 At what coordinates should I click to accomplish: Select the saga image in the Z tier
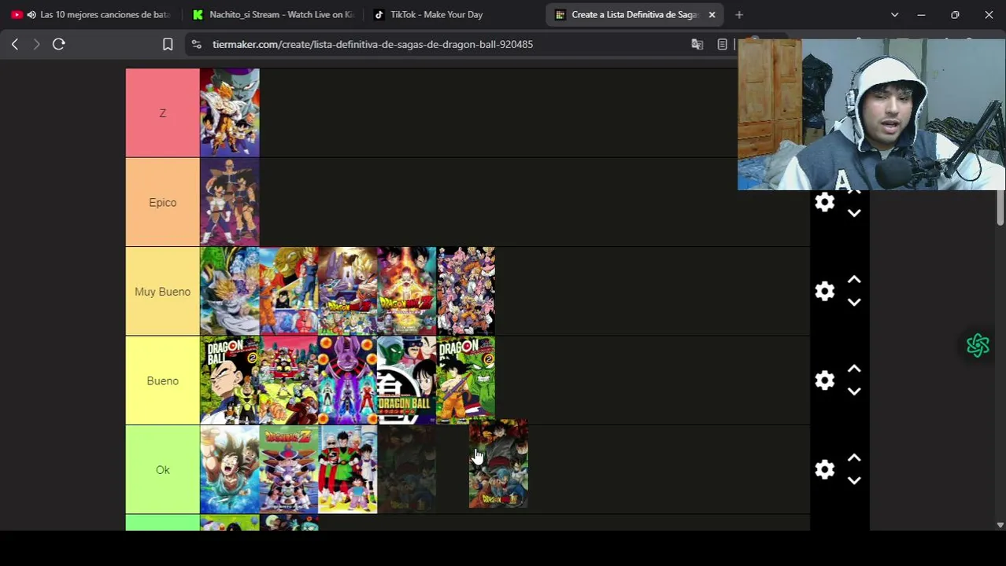230,113
